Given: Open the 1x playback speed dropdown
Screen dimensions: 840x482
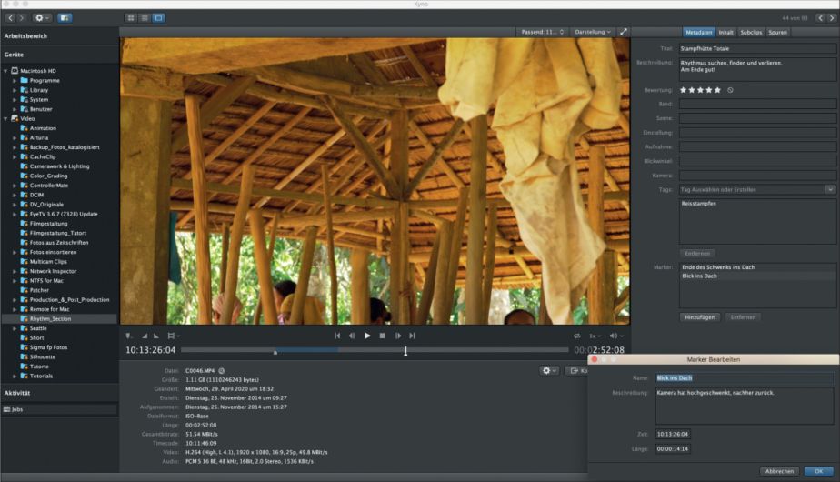Looking at the screenshot, I should pyautogui.click(x=595, y=336).
